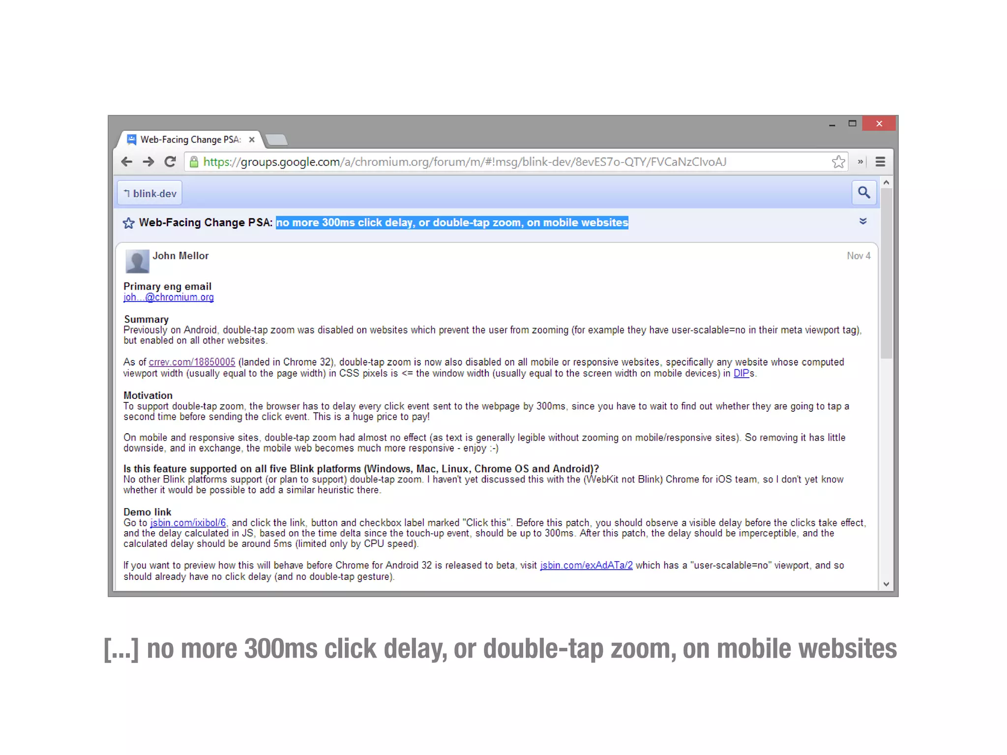Bookmark this page with the star icon
Image resolution: width=1007 pixels, height=755 pixels.
[x=838, y=162]
